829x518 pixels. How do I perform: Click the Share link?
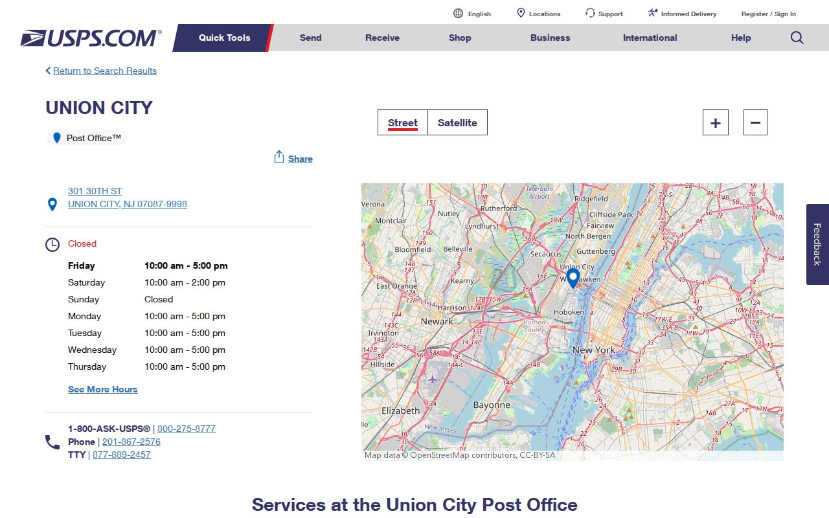tap(301, 159)
